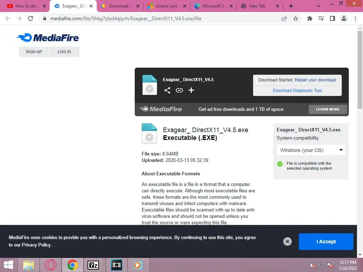Open 7-Zip from the taskbar

coord(93,265)
